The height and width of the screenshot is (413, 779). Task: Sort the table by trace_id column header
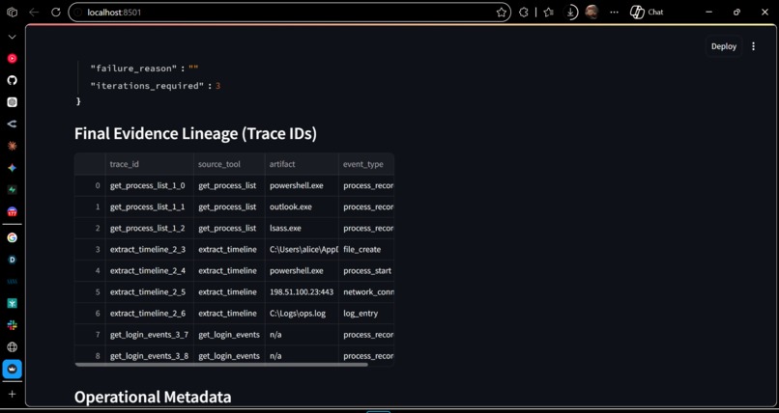tap(149, 164)
